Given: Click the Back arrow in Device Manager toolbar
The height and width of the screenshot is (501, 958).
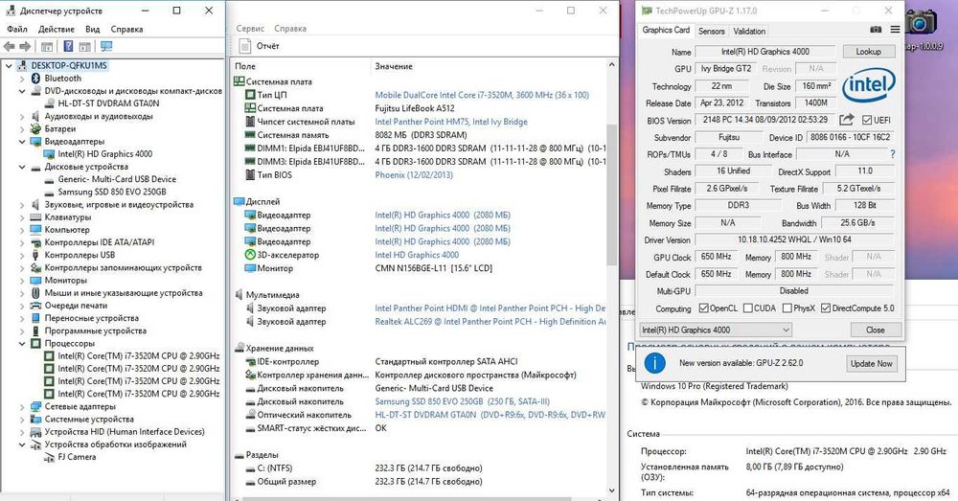Looking at the screenshot, I should (10, 46).
